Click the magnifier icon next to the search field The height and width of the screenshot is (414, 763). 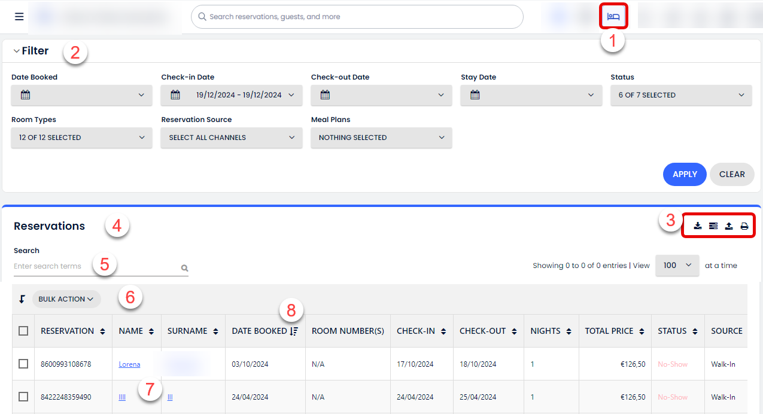point(184,268)
